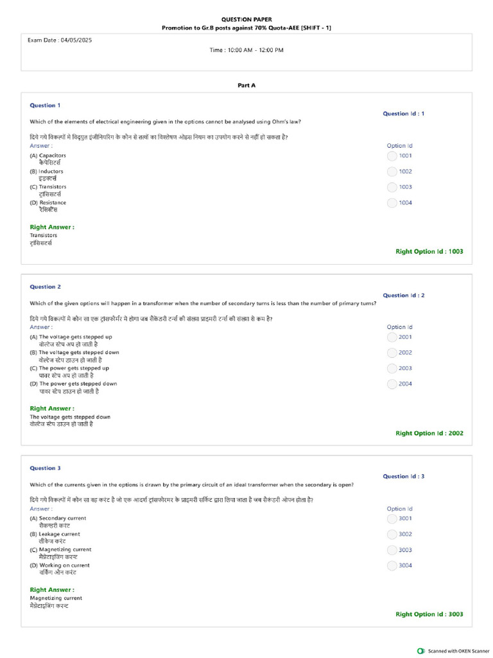Select radio button for option 3004
This screenshot has height=658, width=493.
(x=392, y=566)
